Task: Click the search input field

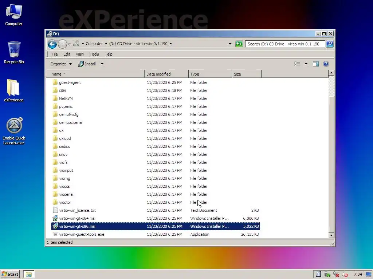Action: (285, 44)
